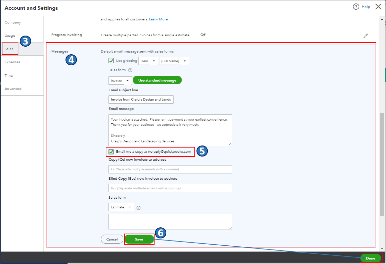The height and width of the screenshot is (264, 386).
Task: Toggle Email me a copy at noreply@quickbooks.com
Action: point(111,152)
